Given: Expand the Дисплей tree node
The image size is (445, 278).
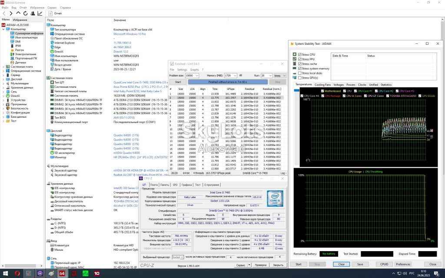Looking at the screenshot, I should (3, 79).
